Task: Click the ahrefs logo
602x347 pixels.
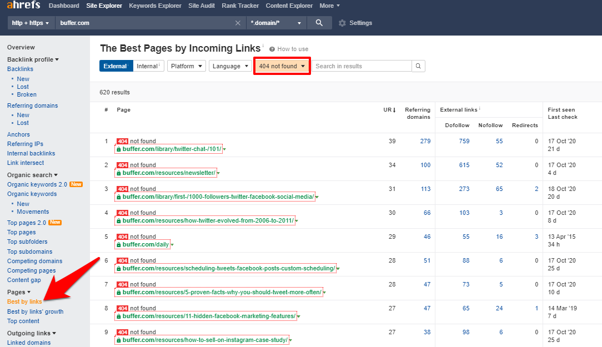Action: click(24, 6)
